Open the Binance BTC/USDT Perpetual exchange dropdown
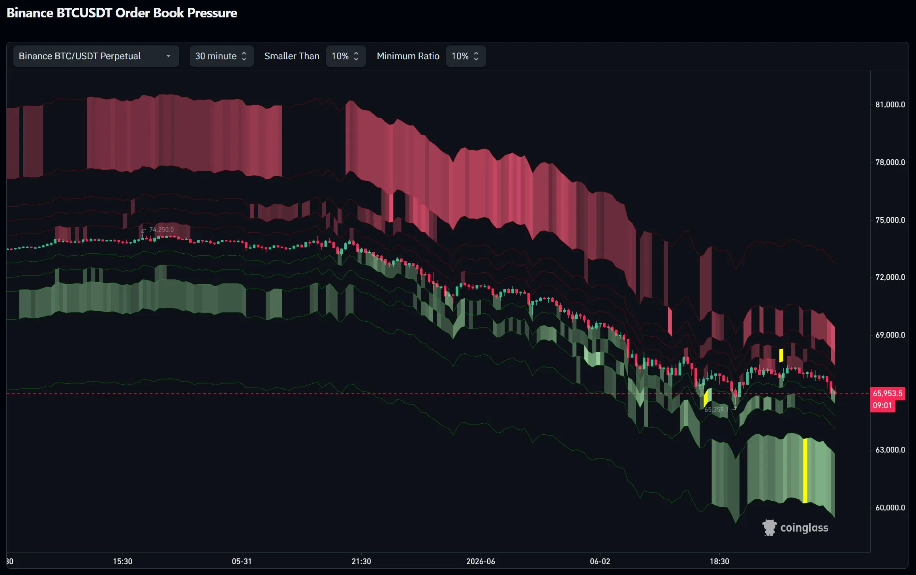The height and width of the screenshot is (575, 916). coord(96,56)
